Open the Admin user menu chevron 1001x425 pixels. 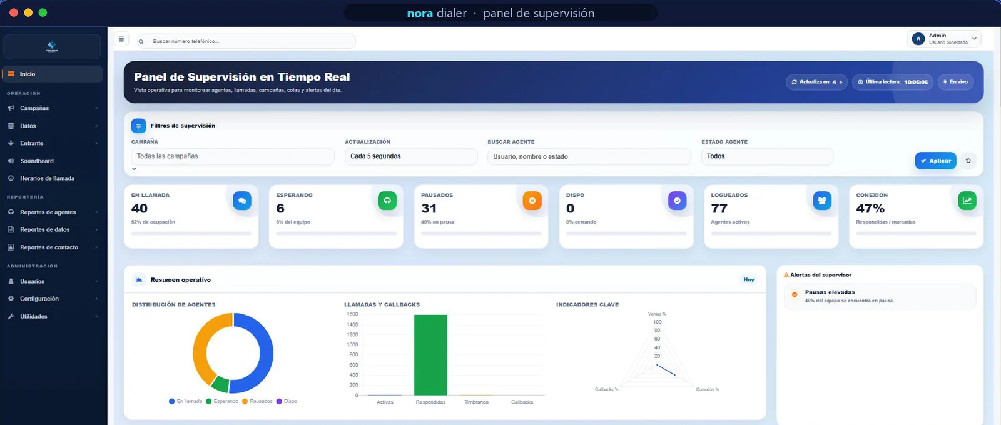[x=974, y=39]
